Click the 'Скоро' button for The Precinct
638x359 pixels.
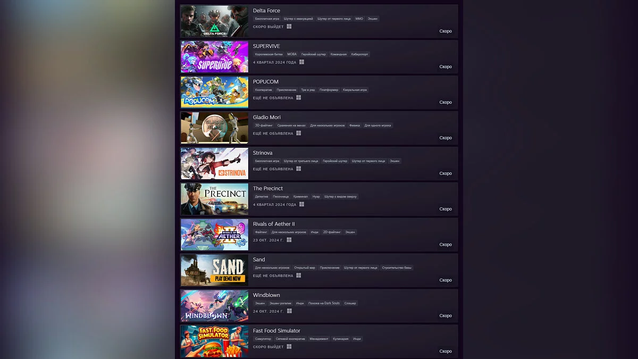click(446, 209)
